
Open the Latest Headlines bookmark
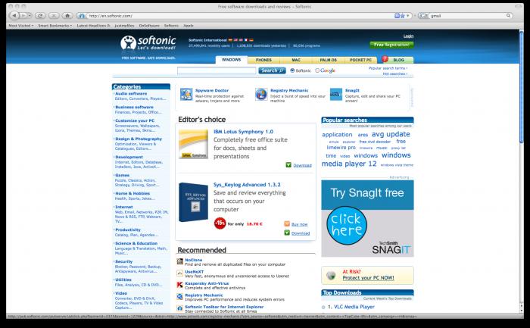93,26
